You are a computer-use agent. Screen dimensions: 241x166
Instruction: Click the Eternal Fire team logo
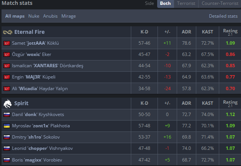(8, 32)
